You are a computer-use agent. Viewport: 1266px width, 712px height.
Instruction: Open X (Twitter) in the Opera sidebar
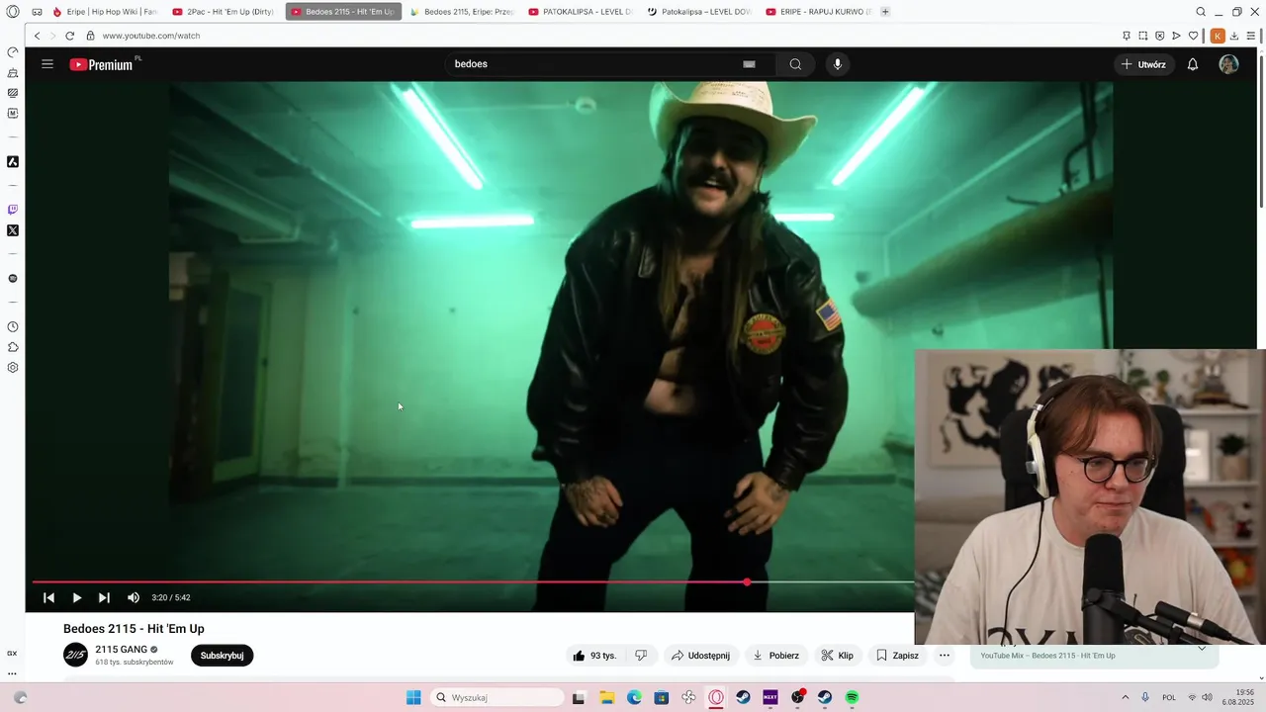[x=13, y=230]
